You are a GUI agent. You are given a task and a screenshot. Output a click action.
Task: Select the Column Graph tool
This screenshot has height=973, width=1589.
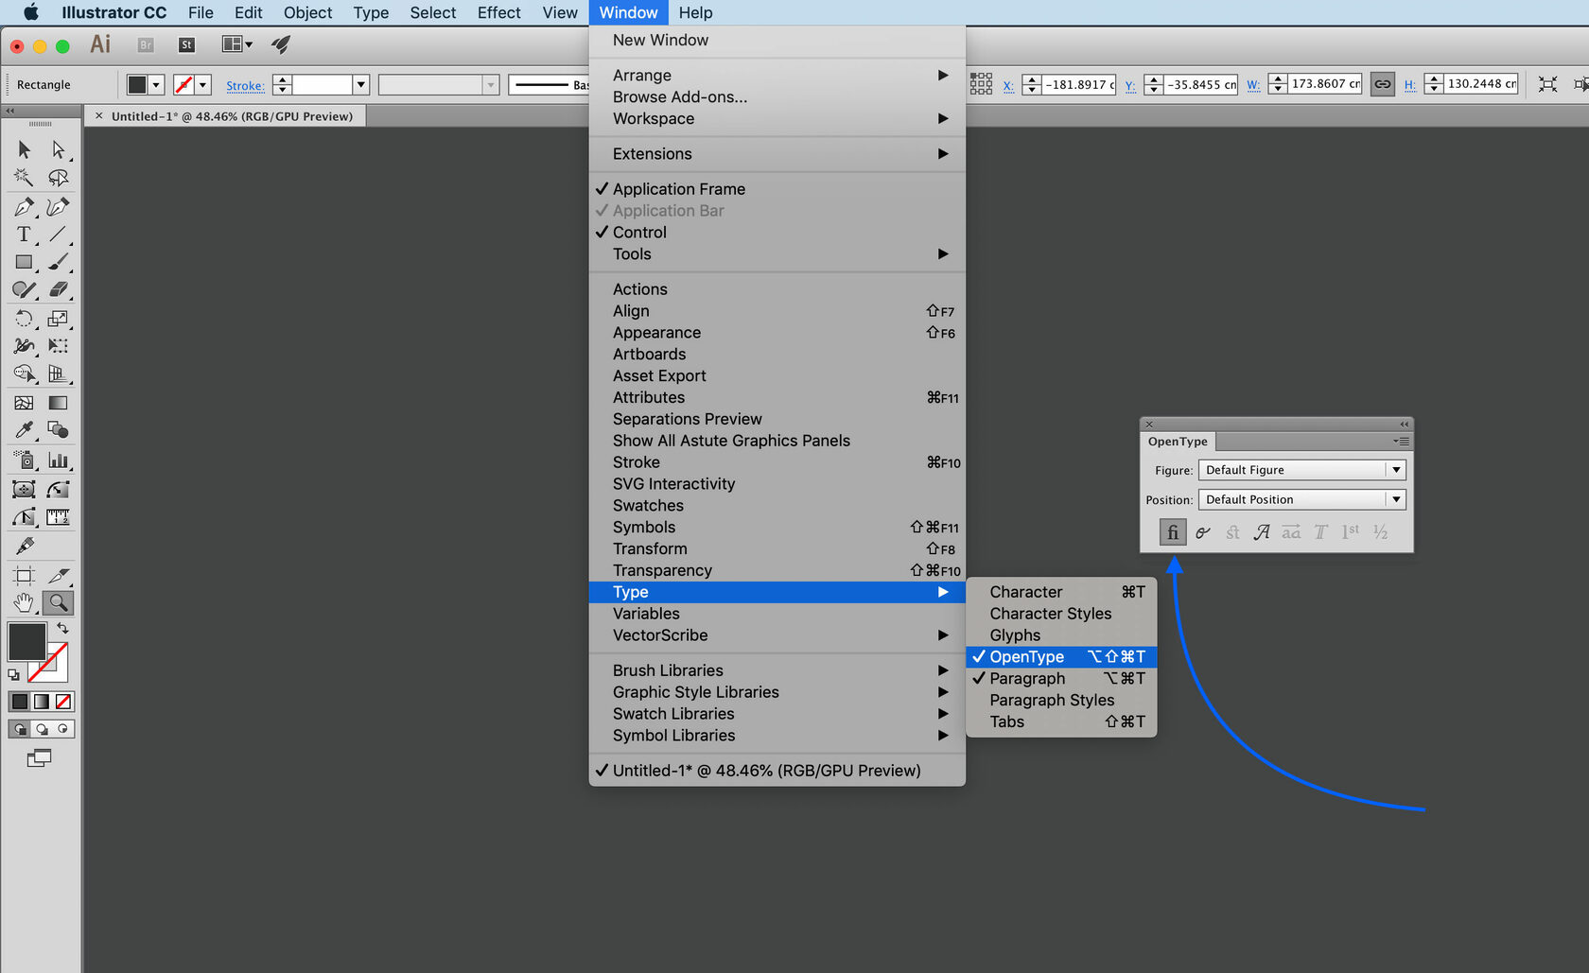[x=59, y=460]
